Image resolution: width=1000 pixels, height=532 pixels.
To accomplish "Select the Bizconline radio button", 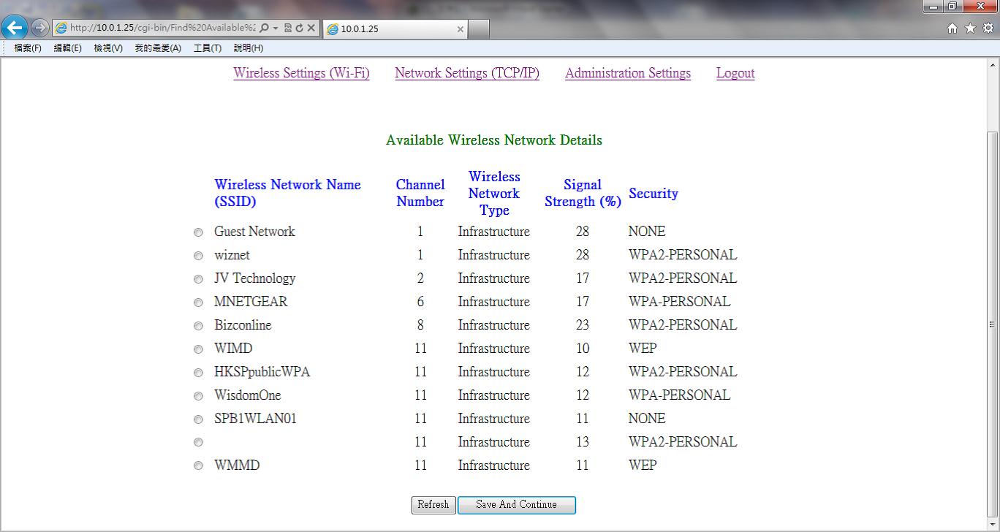I will 198,326.
